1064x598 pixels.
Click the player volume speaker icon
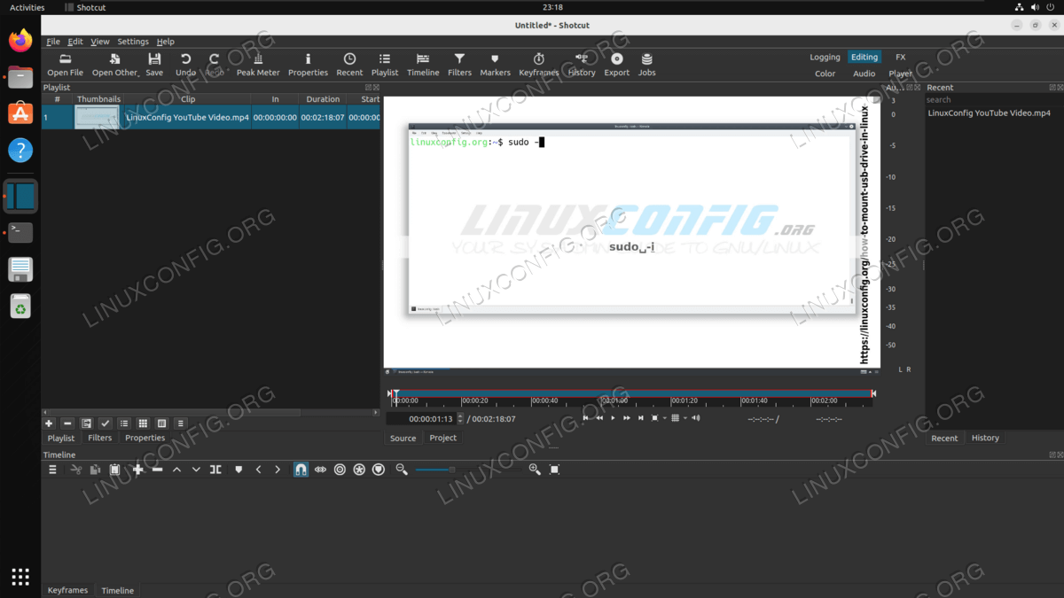[x=696, y=418]
